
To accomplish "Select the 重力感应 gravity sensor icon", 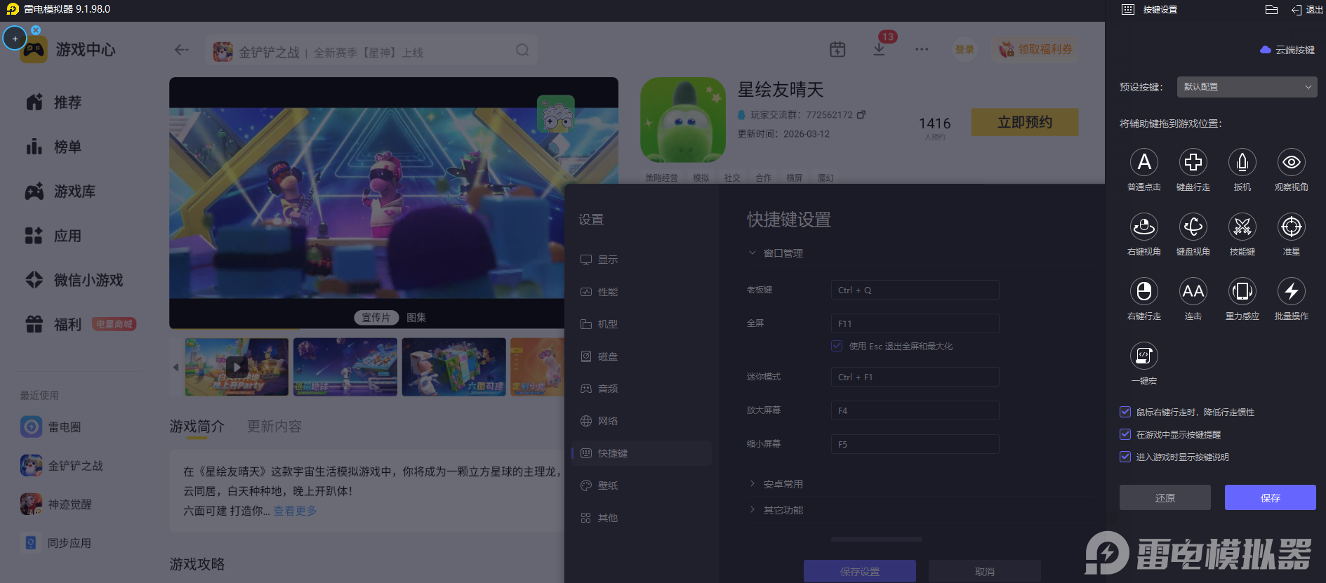I will tap(1242, 292).
